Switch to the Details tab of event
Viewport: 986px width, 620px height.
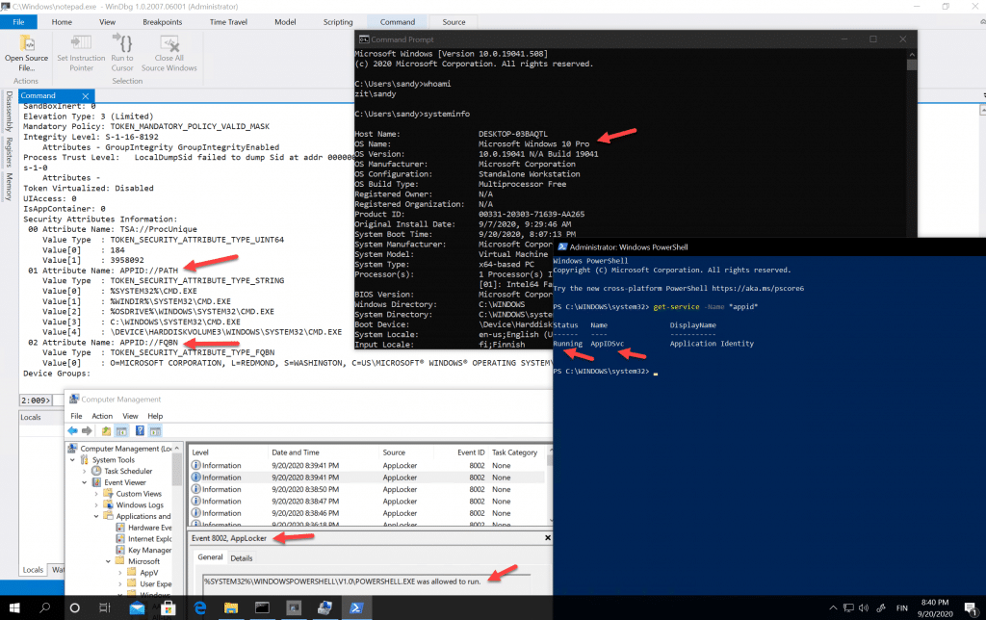[242, 558]
